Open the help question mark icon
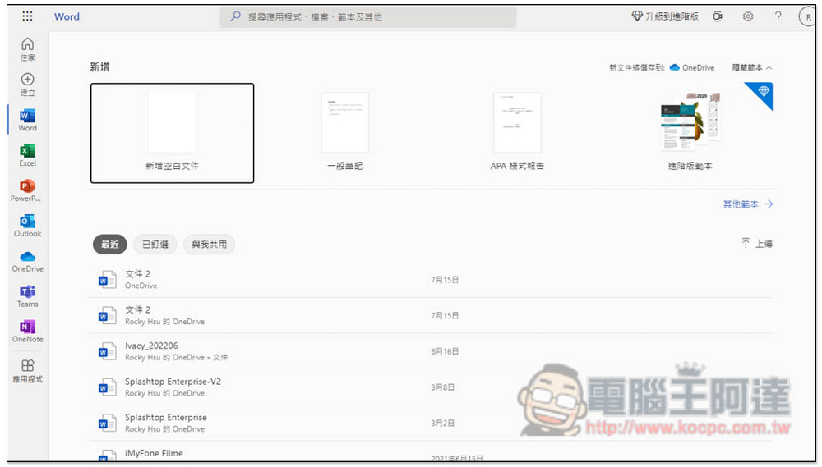This screenshot has width=822, height=467. [x=778, y=16]
